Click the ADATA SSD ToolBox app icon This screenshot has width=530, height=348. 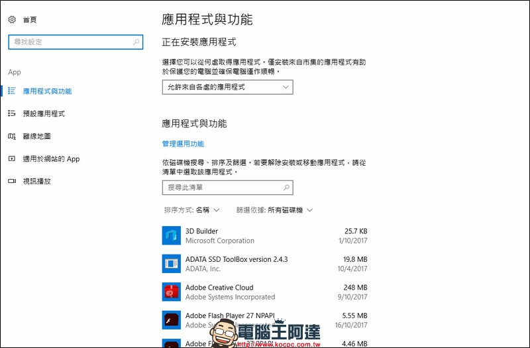172,263
